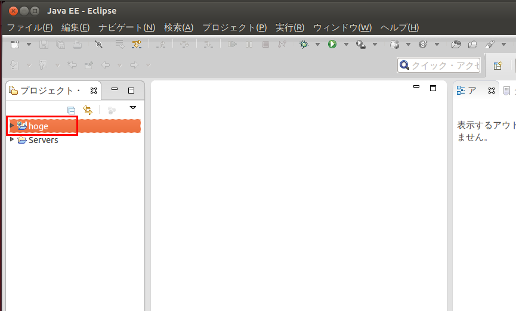Open the New wizard dropdown arrow
The width and height of the screenshot is (516, 311).
pyautogui.click(x=29, y=44)
